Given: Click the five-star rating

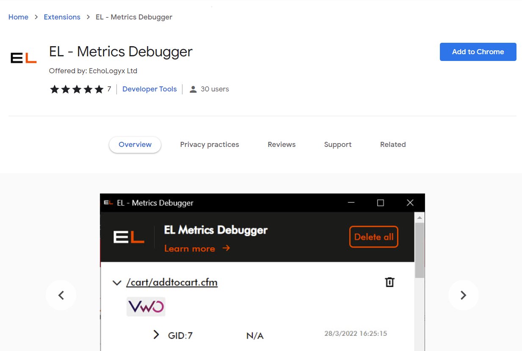Looking at the screenshot, I should (77, 89).
